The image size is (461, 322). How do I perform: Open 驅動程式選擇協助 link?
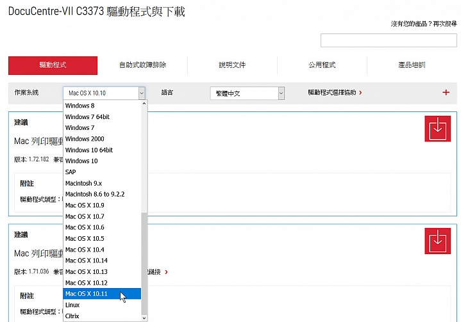click(335, 92)
